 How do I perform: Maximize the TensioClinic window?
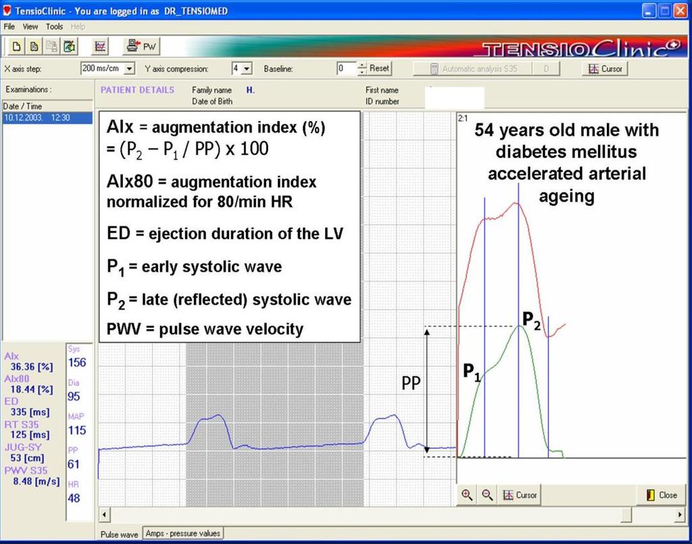pos(664,11)
